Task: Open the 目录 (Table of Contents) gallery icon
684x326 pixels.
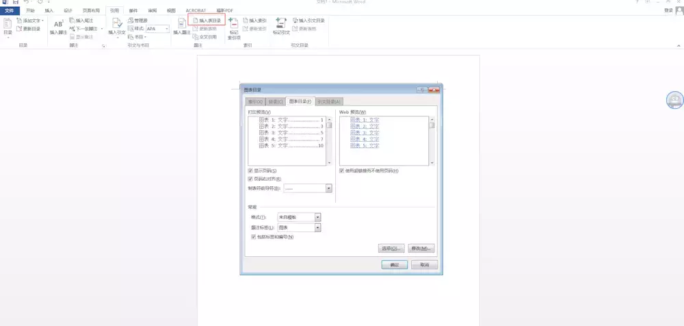Action: pos(8,23)
